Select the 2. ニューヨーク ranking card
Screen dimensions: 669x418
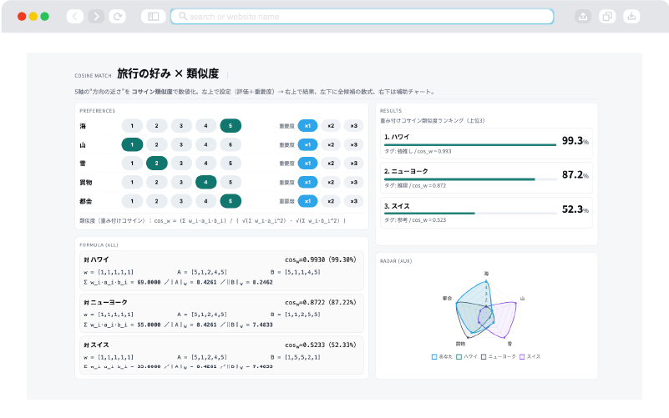coord(486,175)
